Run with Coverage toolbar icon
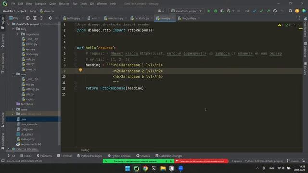308x173 pixels. pos(222,11)
